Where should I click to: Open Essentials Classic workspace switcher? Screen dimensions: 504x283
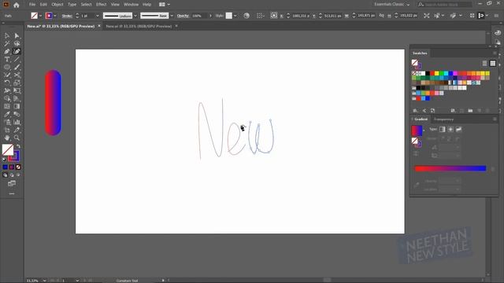click(x=392, y=5)
